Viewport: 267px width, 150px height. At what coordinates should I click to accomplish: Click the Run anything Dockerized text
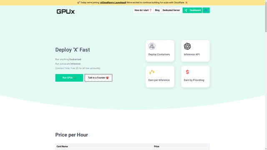tap(68, 59)
